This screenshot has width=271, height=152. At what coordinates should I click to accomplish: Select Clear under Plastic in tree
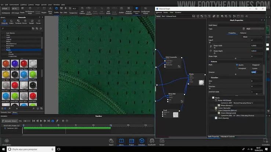coord(10,52)
